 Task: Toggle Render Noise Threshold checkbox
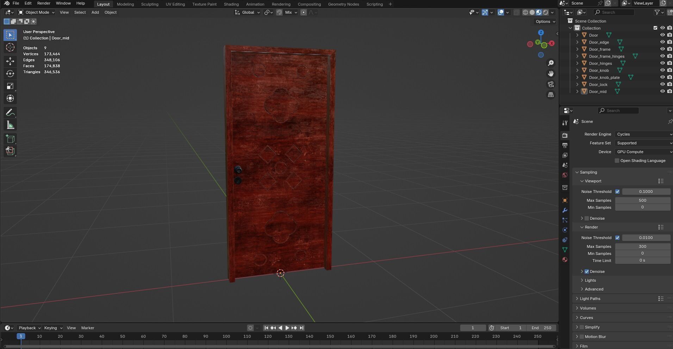point(617,238)
